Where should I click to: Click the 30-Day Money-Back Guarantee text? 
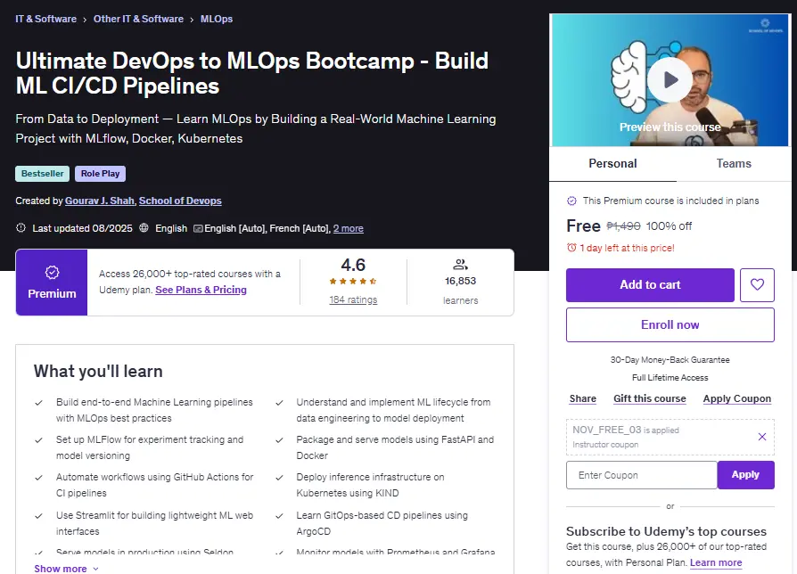click(670, 359)
